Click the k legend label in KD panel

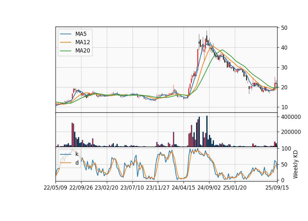(x=77, y=154)
